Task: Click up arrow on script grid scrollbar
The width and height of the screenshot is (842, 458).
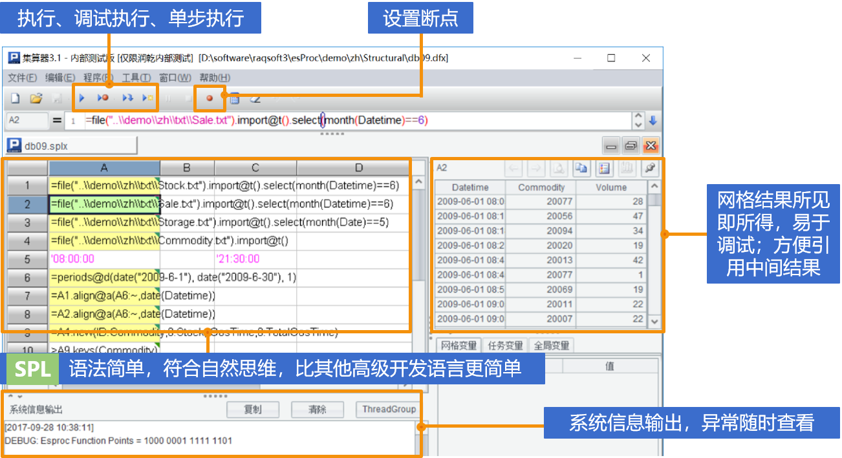Action: 418,183
